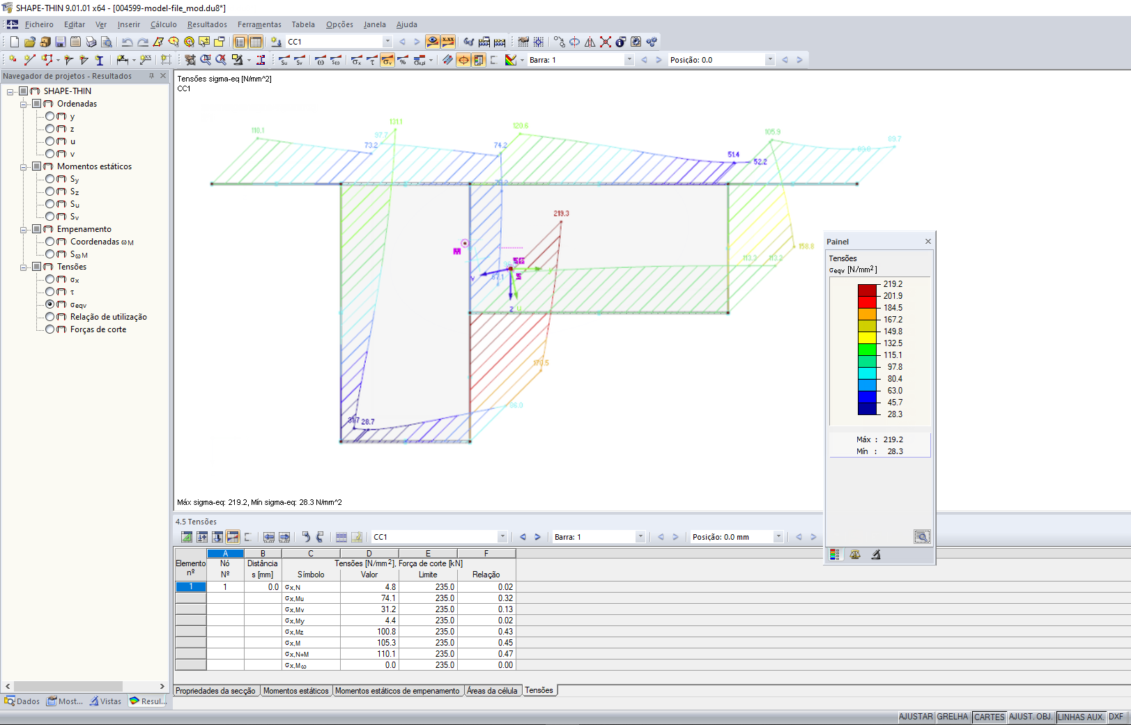Screen dimensions: 1131x725
Task: Toggle the GRELHA status bar button
Action: click(x=953, y=717)
